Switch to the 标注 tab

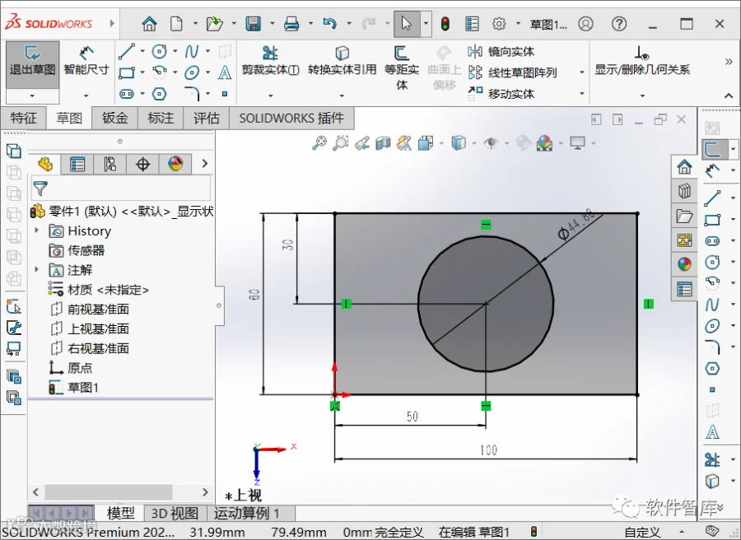point(161,118)
